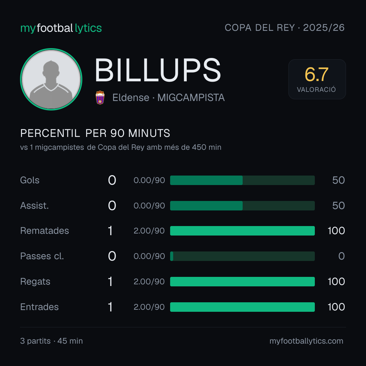366x366 pixels.
Task: Click the player avatar silhouette
Action: point(51,79)
